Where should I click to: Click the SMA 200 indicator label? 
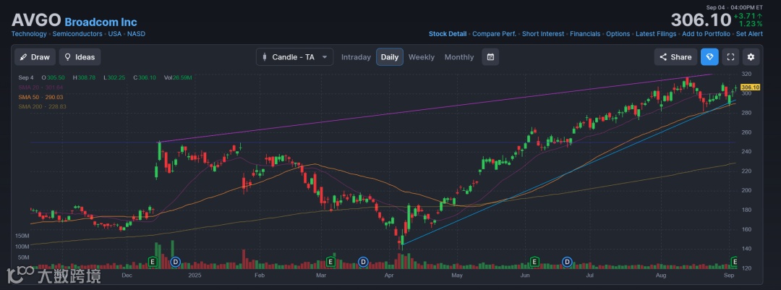(x=43, y=106)
